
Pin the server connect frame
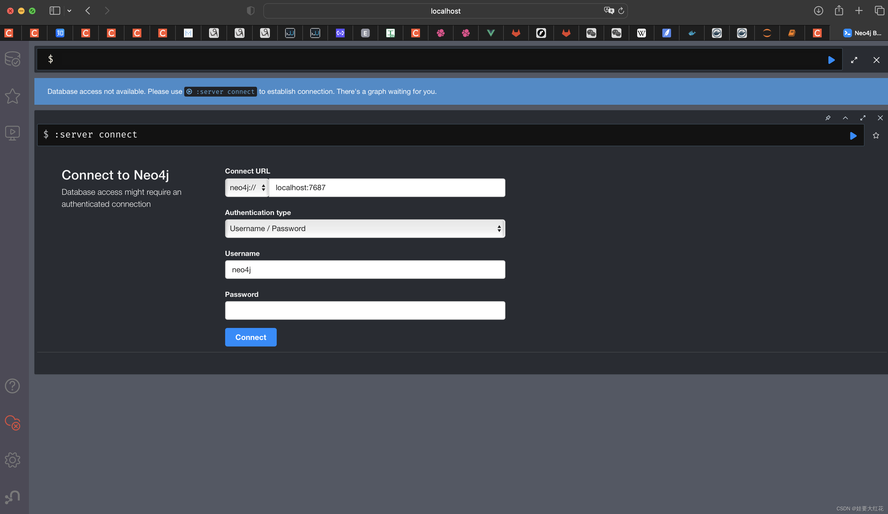pos(828,118)
